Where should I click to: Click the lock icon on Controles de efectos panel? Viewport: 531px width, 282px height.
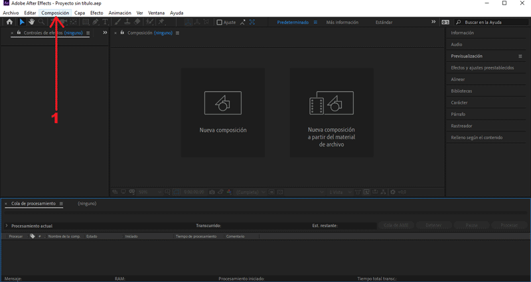point(19,32)
